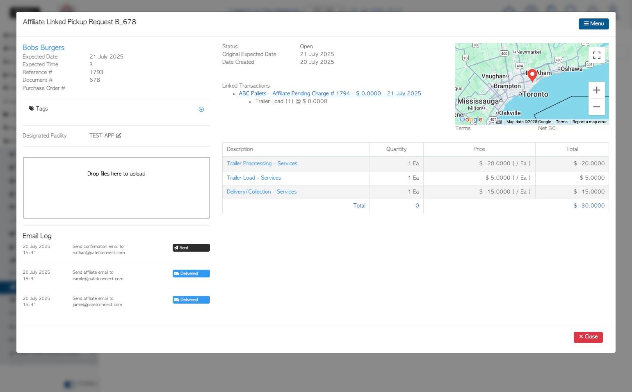
Task: Click the nathan@palletconnect.com confirmation email entry
Action: [x=98, y=250]
